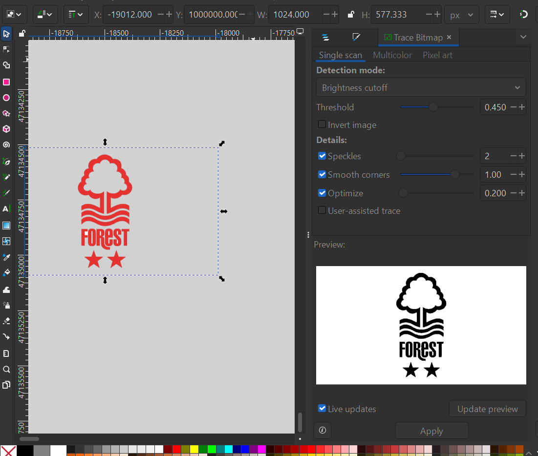Select the Text tool
Image resolution: width=538 pixels, height=456 pixels.
click(7, 209)
